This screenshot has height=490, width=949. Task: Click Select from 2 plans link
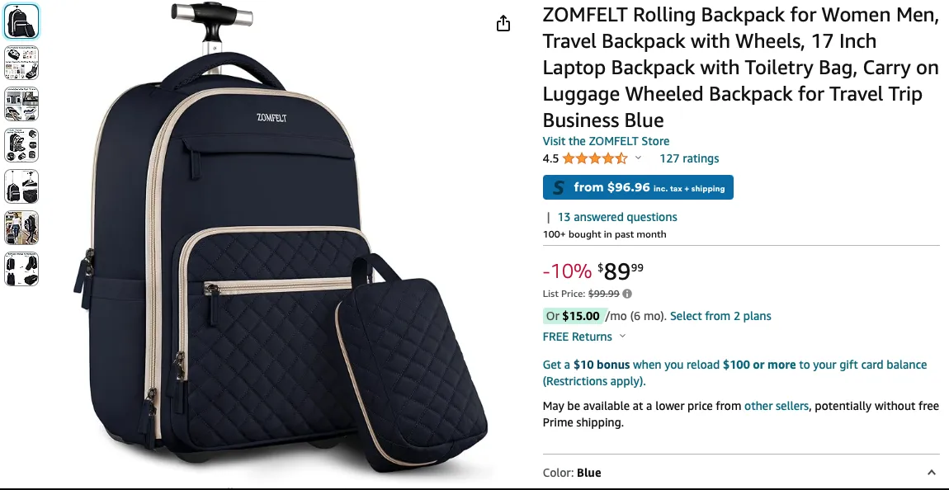[720, 316]
